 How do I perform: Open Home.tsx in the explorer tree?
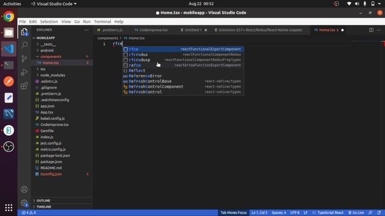[62, 62]
